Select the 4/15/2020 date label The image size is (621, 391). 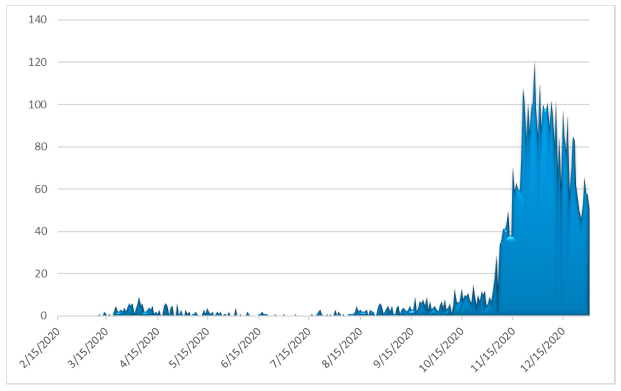(139, 348)
